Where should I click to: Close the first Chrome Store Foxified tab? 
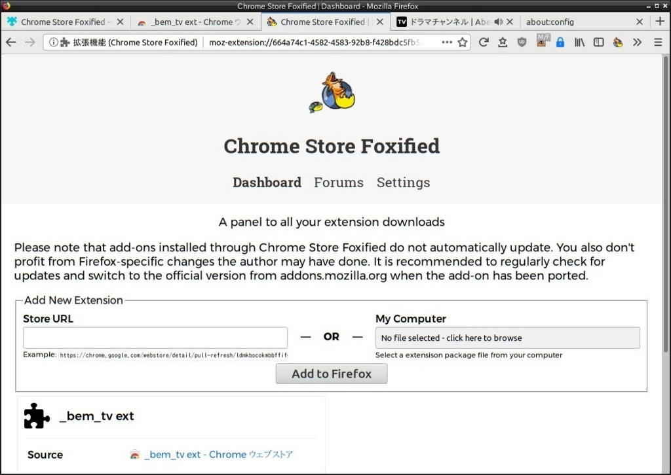pos(121,22)
